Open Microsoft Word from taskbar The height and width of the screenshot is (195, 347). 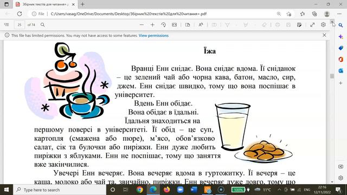tap(194, 190)
